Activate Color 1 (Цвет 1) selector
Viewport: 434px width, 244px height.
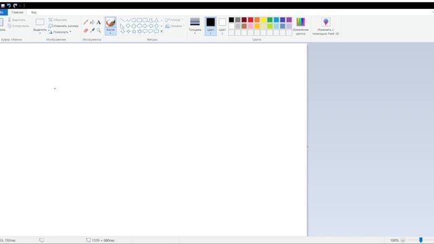pyautogui.click(x=210, y=26)
